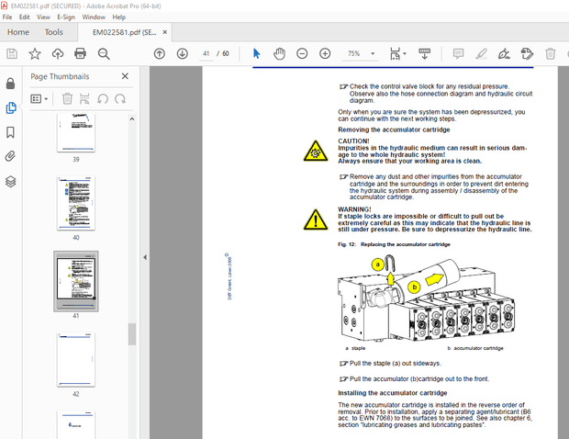Screen dimensions: 569x439
Task: Click the toolbar delete trash icon
Action: (550, 54)
